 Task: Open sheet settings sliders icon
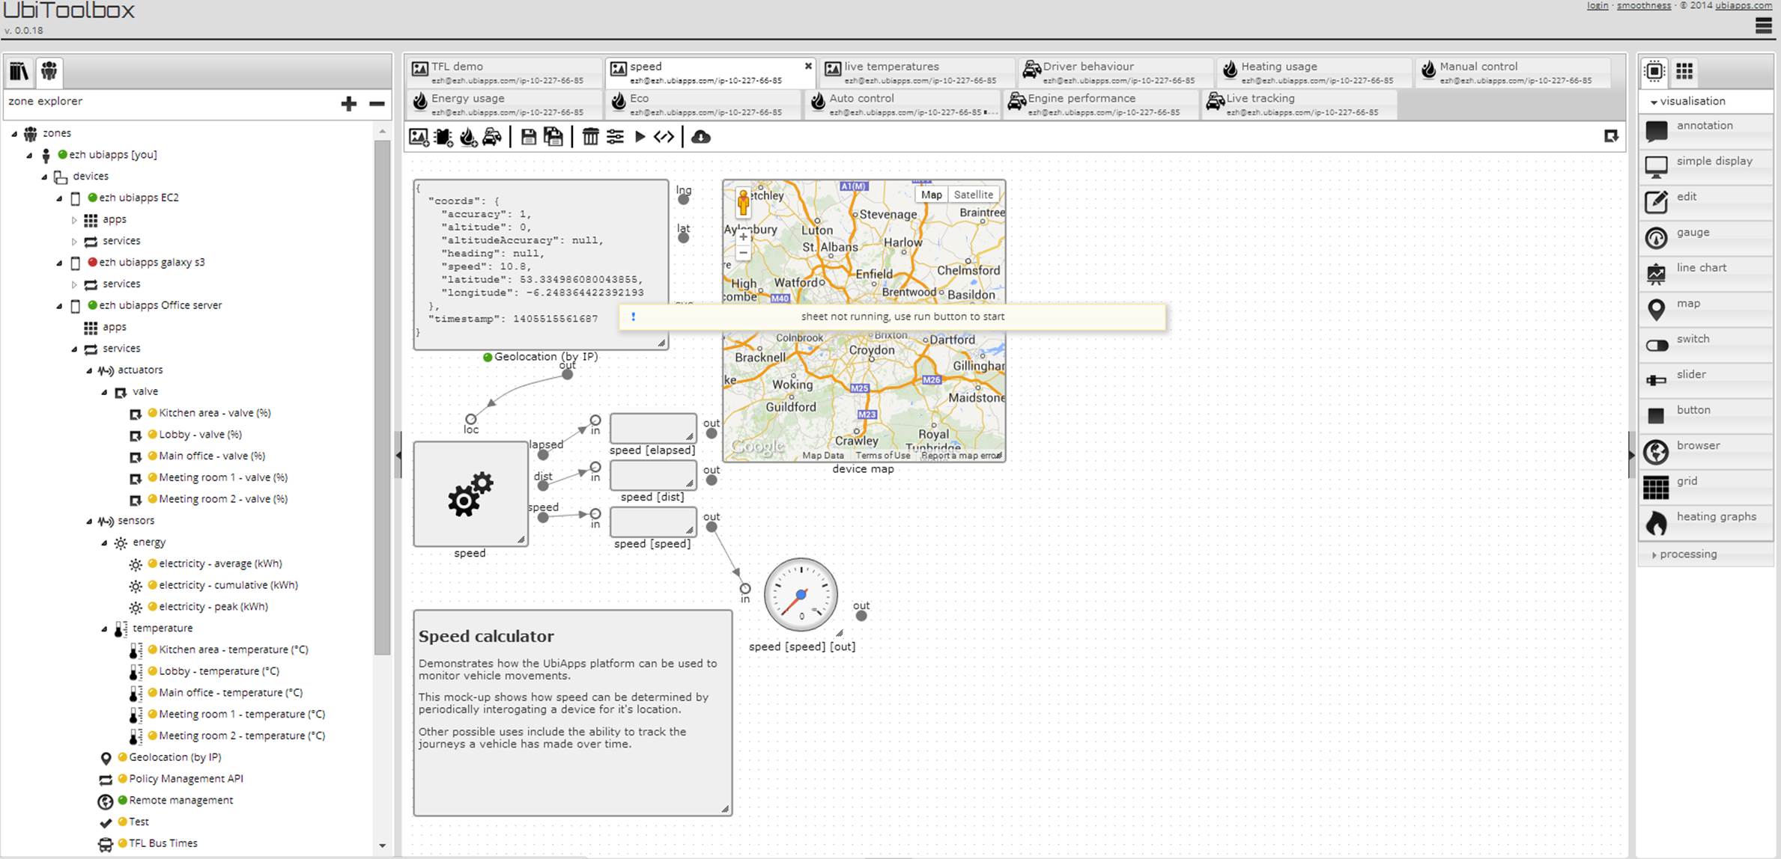[x=615, y=137]
